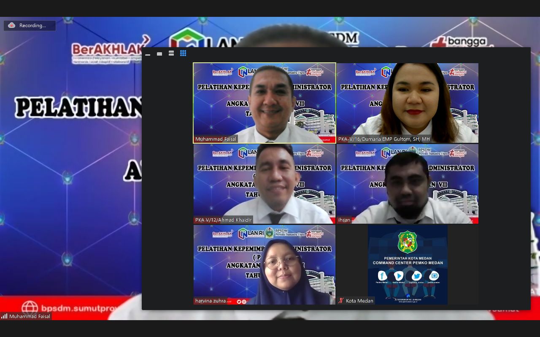Switch to single active speaker thumbnail icon
540x337 pixels.
pos(159,53)
